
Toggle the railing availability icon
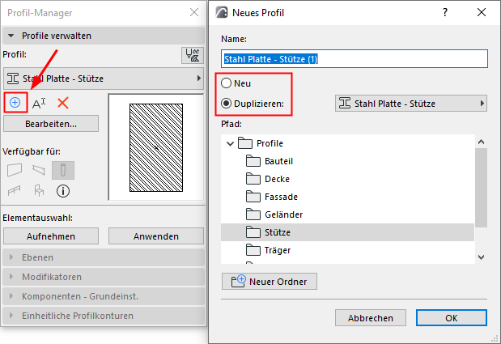(x=15, y=191)
